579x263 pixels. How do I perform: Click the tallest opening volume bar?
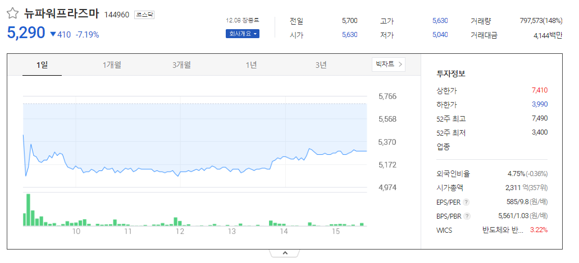coord(28,210)
